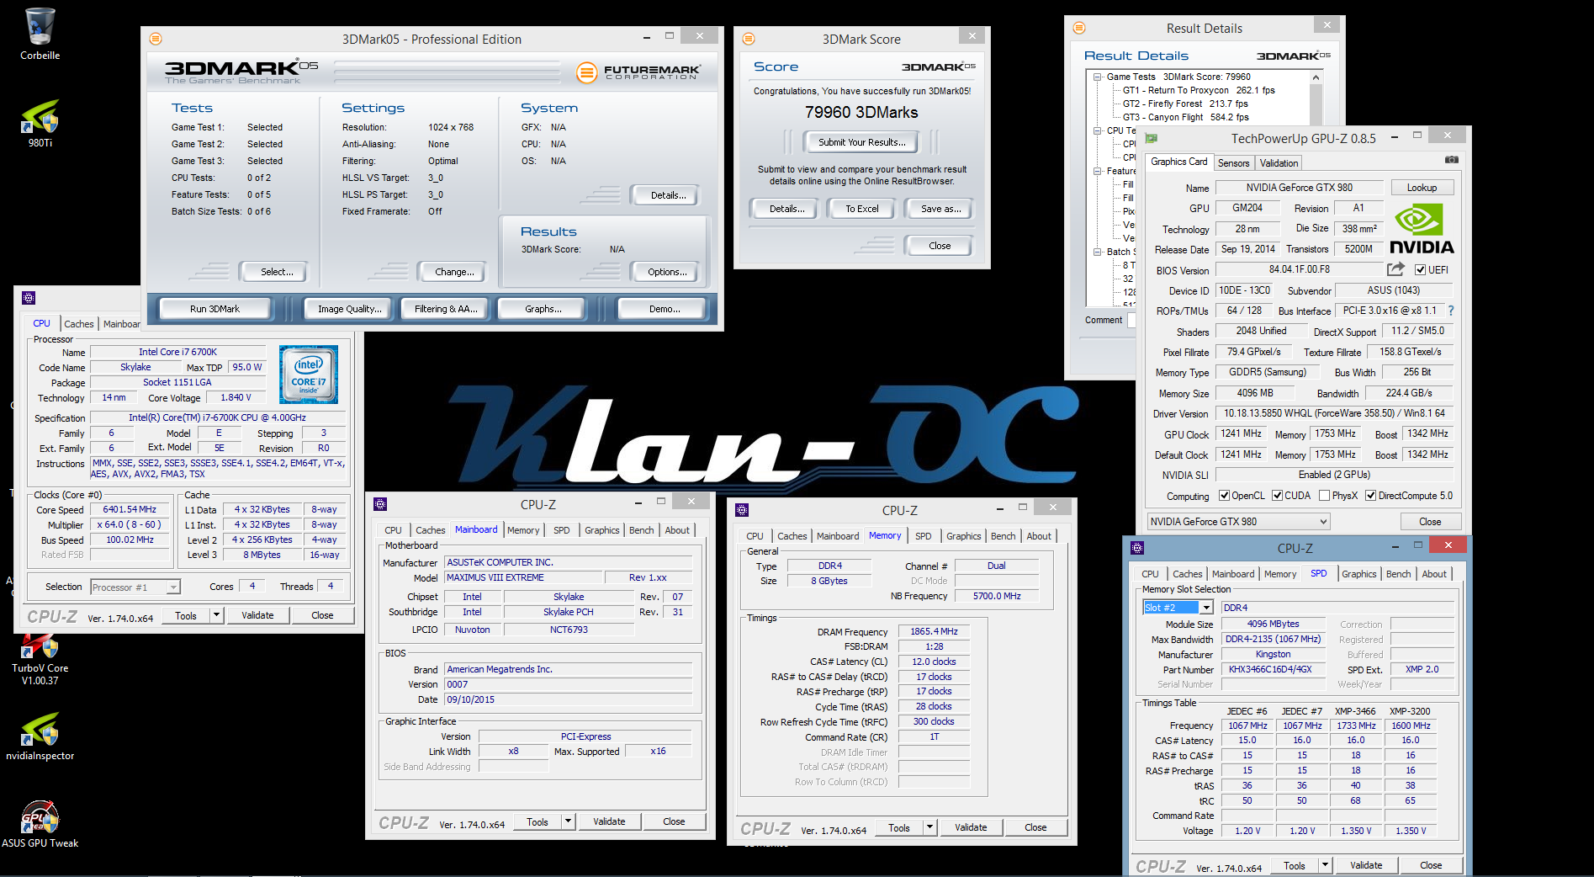The image size is (1594, 877).
Task: Click the Futuremark Corporation logo
Action: pos(638,72)
